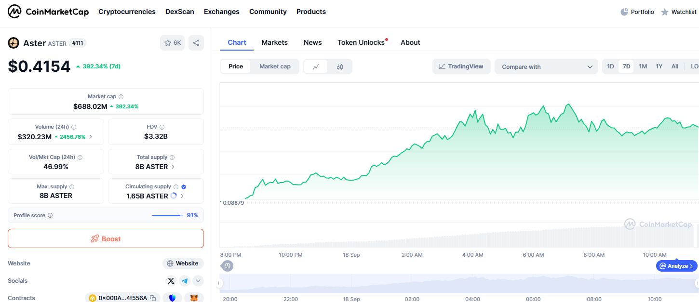699x302 pixels.
Task: Click Profile score info icon
Action: point(50,215)
